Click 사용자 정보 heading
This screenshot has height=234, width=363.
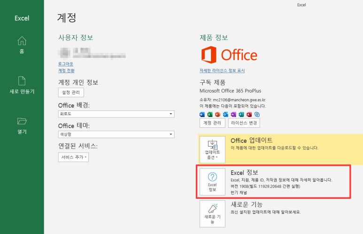point(76,38)
